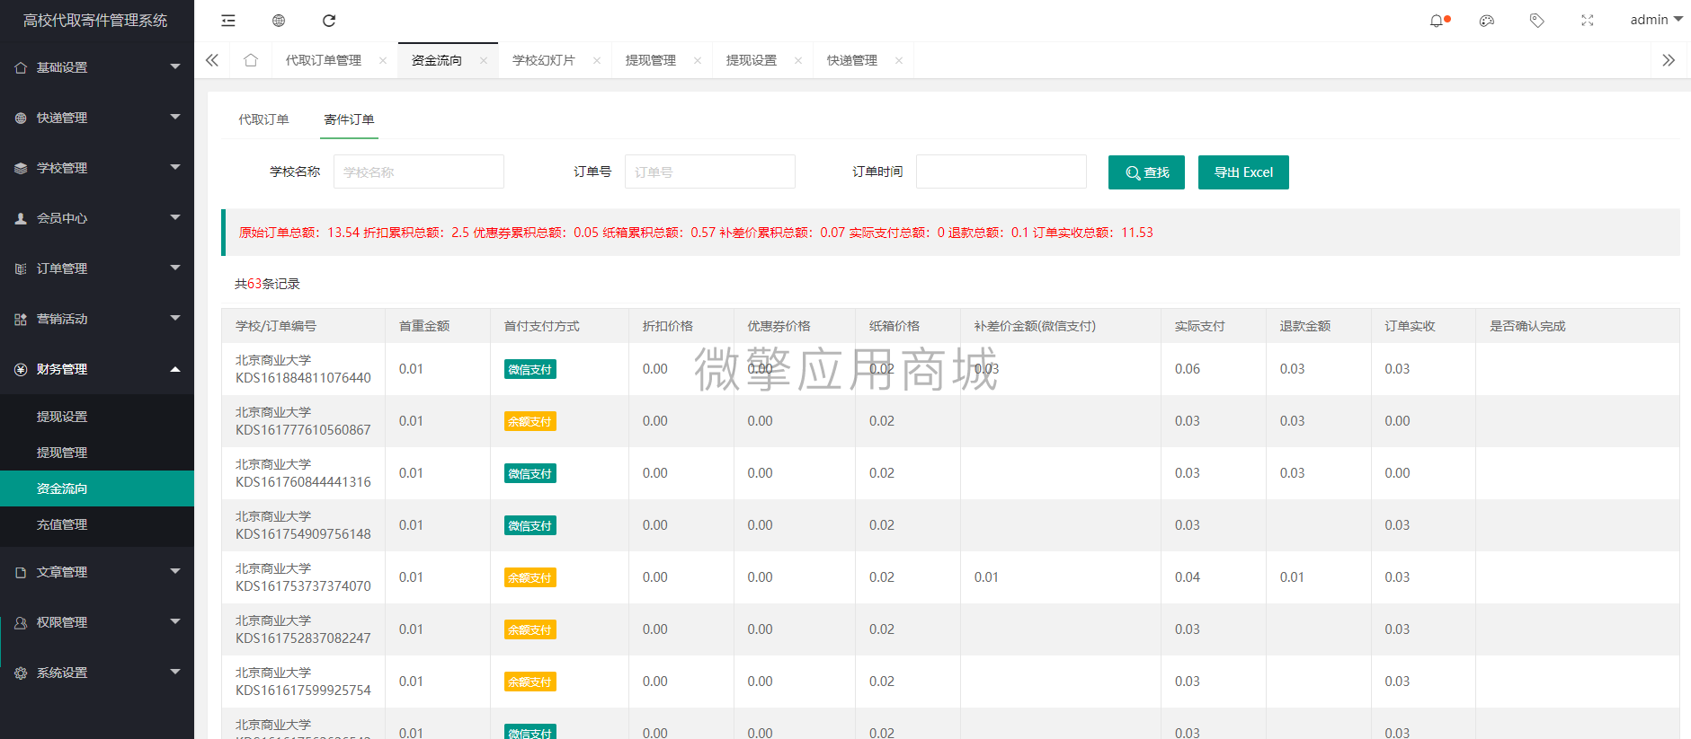Collapse the sidebar with menu fold icon
This screenshot has height=739, width=1691.
tap(228, 21)
